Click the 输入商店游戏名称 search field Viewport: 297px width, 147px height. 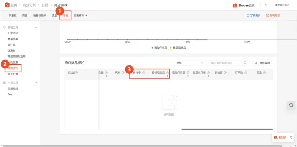(229, 63)
